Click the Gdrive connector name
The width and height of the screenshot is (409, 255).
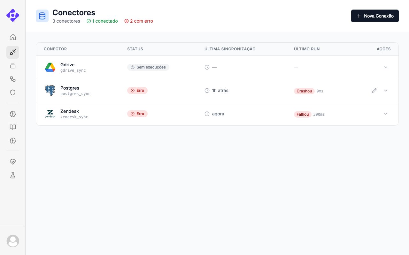click(x=67, y=65)
